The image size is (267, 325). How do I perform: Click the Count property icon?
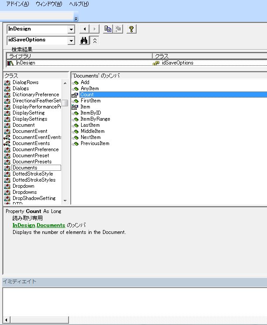(x=75, y=95)
